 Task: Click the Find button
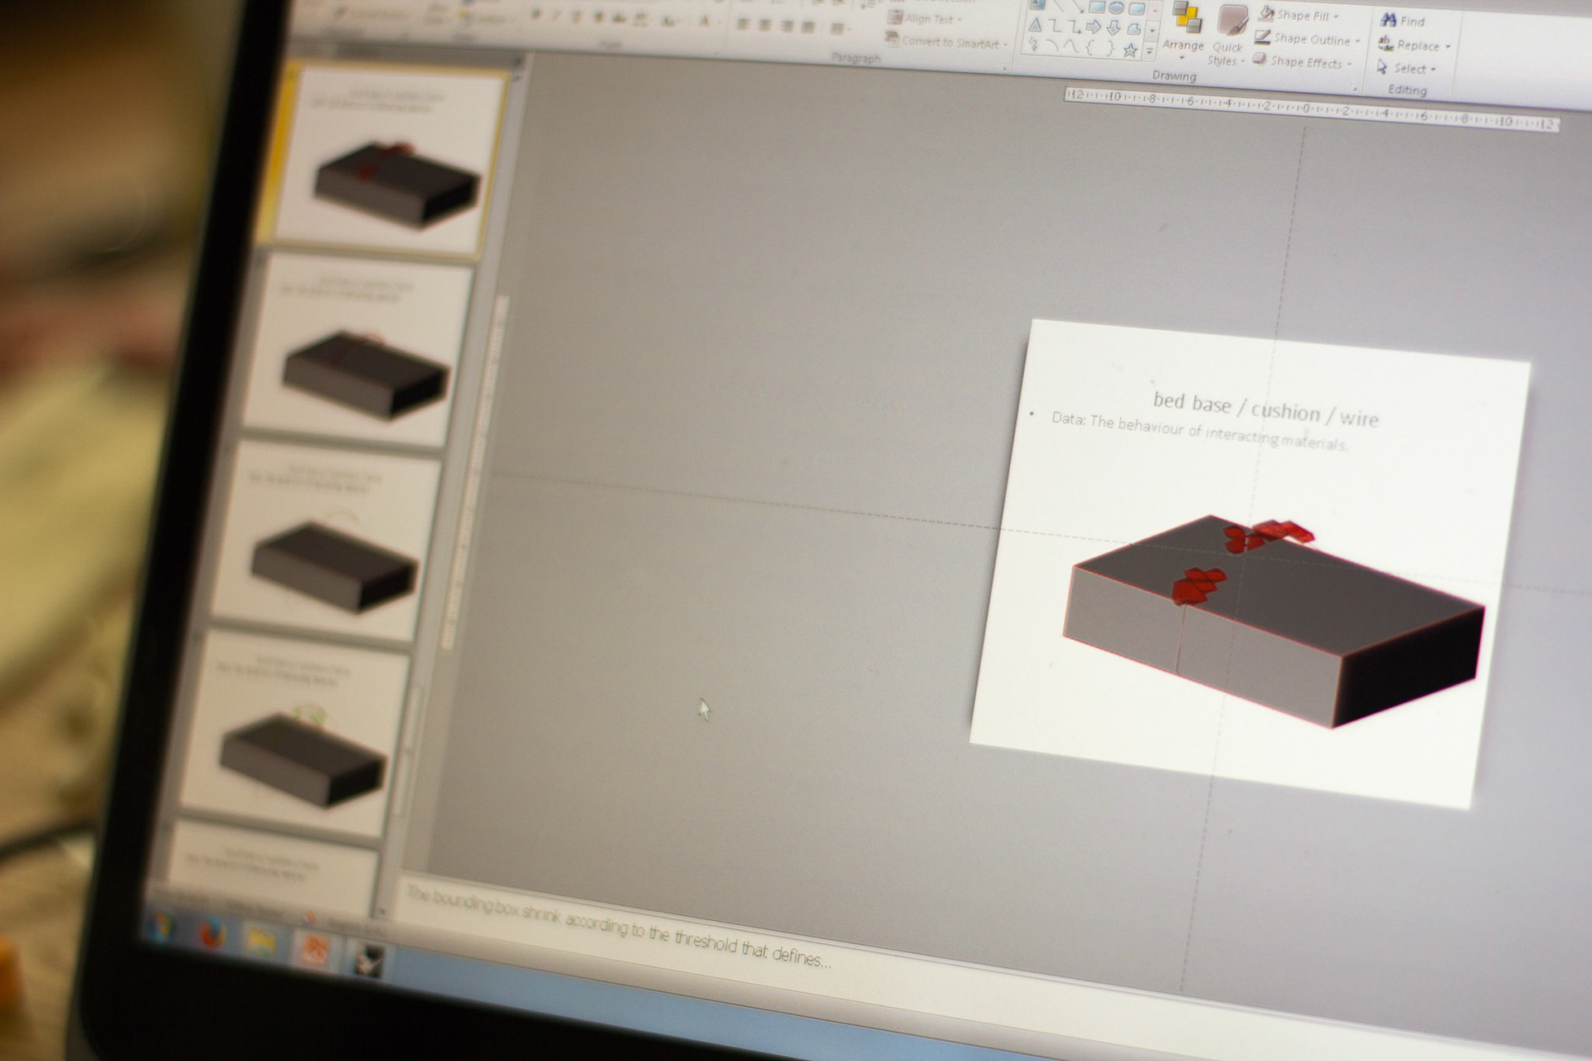click(1403, 20)
